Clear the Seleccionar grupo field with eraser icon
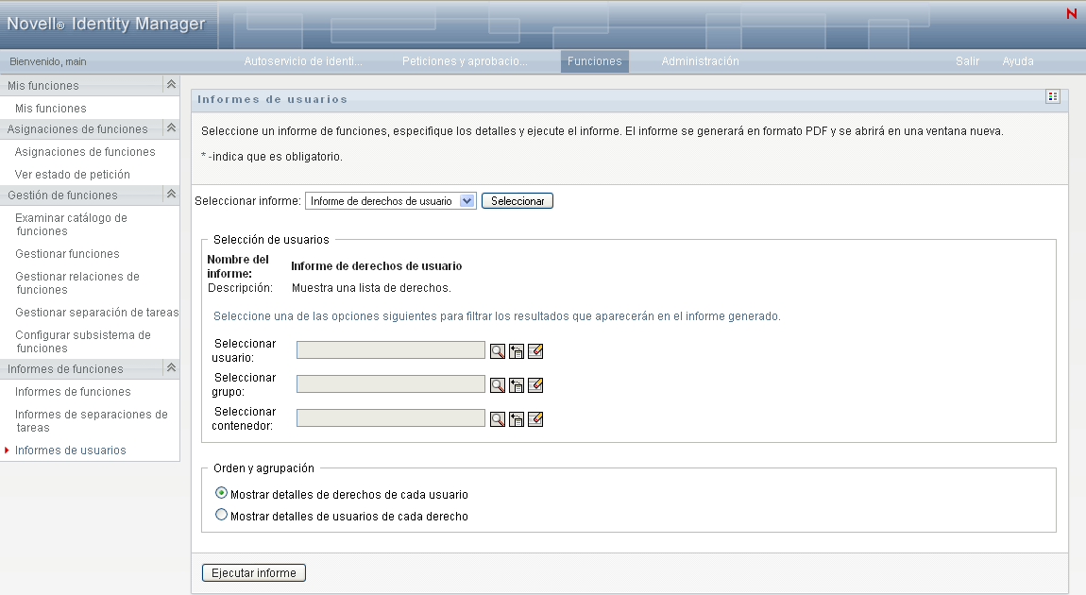Viewport: 1086px width, 595px height. coord(535,385)
